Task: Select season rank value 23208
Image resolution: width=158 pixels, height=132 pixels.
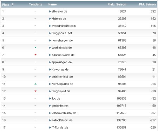Action: (122, 19)
